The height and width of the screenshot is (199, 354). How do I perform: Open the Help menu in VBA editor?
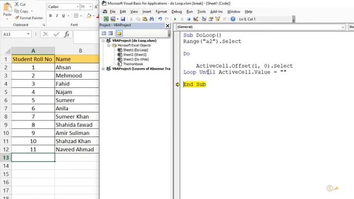point(248,12)
